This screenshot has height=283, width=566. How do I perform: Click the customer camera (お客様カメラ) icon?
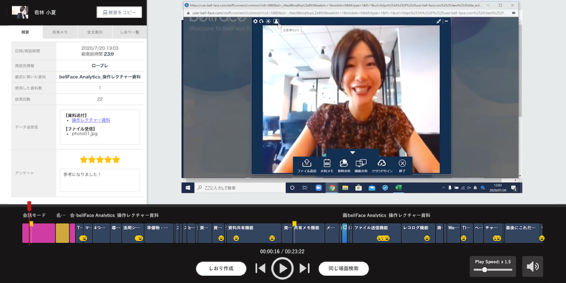276,21
